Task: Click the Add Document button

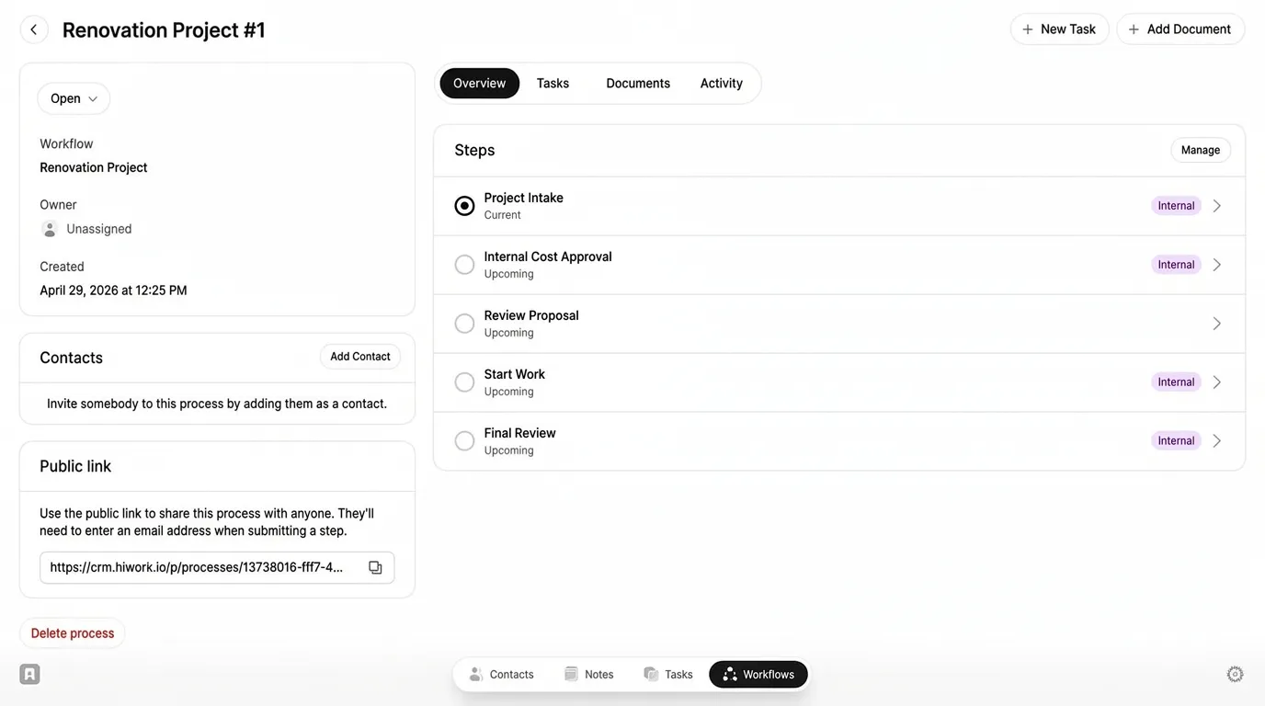Action: (1180, 29)
